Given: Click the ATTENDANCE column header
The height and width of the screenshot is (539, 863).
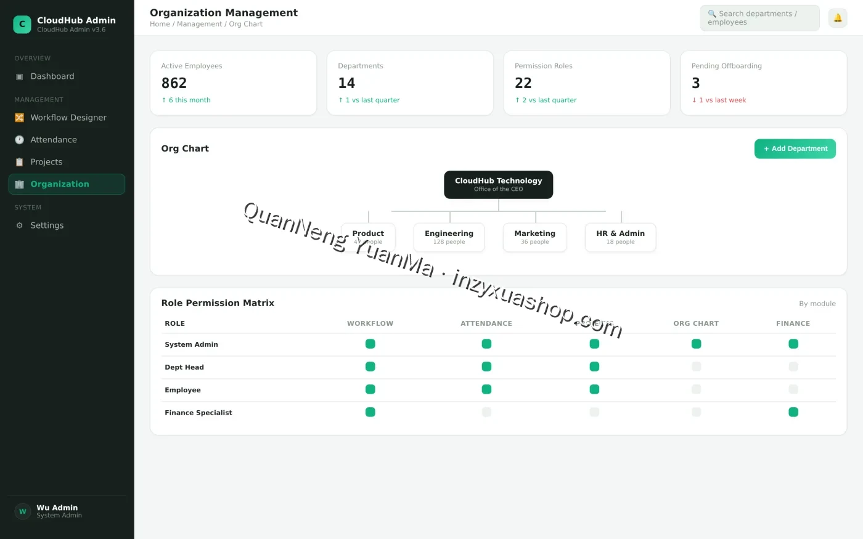Looking at the screenshot, I should point(486,323).
